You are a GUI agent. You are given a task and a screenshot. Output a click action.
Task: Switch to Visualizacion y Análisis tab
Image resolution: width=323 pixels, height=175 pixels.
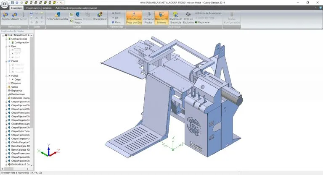coord(39,8)
